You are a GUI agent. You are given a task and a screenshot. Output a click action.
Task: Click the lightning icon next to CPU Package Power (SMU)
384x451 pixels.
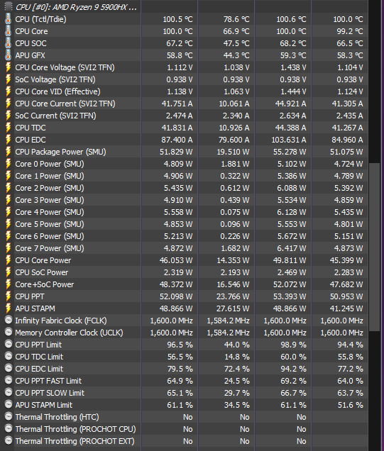coord(9,152)
